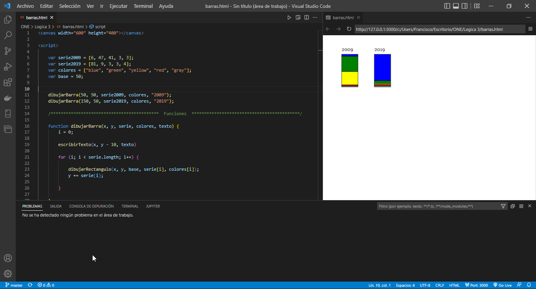Open the Manage gear menu

click(8, 274)
